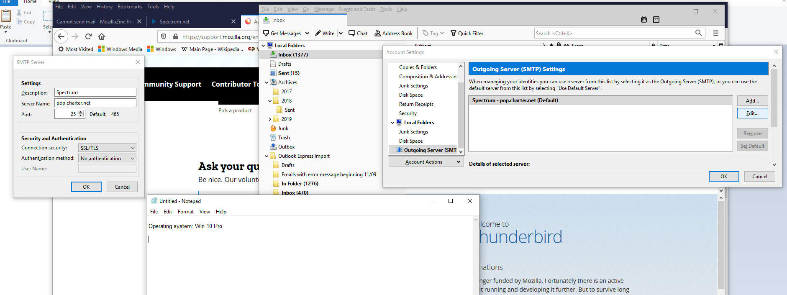Close the Spectrum.net Firefox tab
Screen dimensions: 787x295
pyautogui.click(x=233, y=21)
